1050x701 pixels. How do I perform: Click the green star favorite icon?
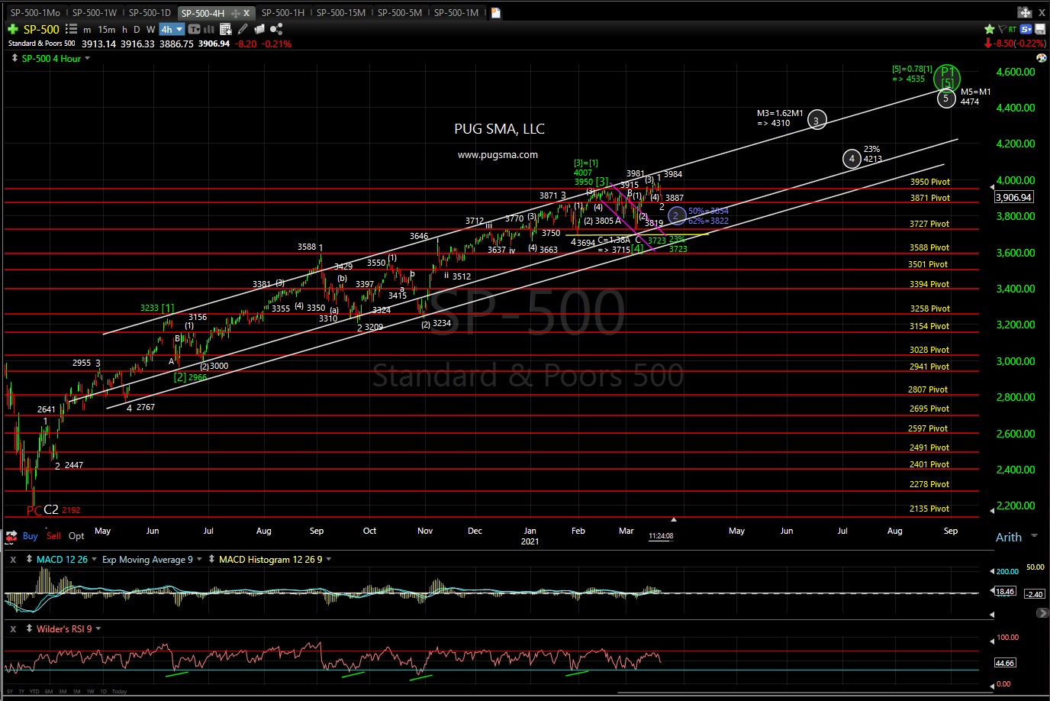990,29
